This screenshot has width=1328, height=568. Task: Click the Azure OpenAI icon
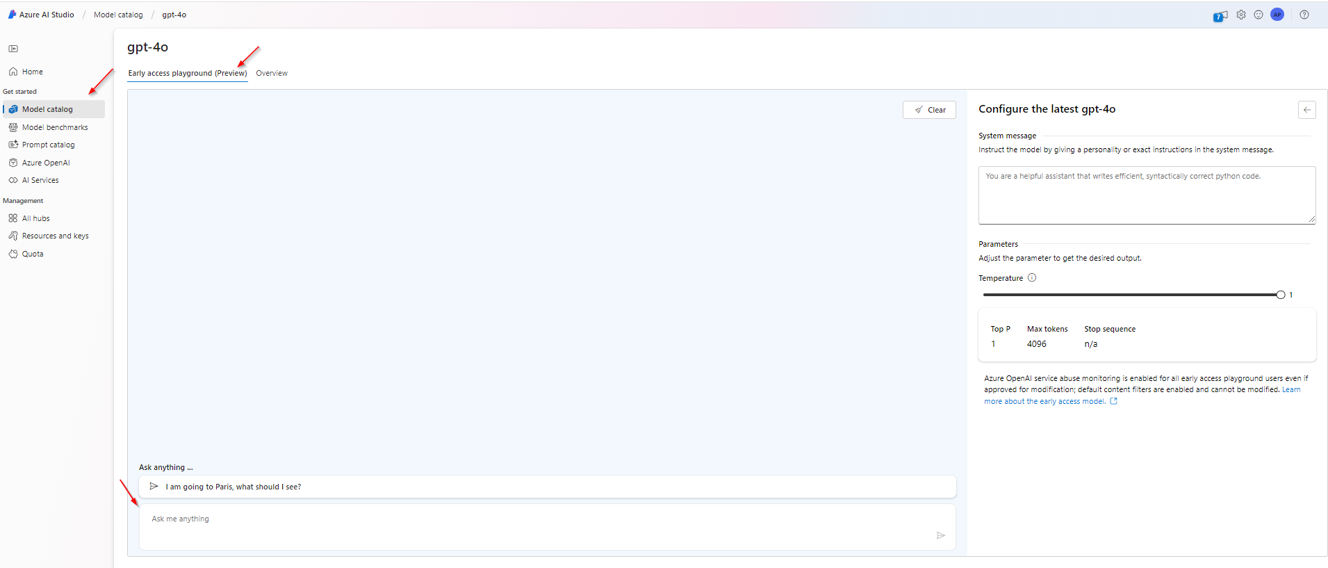click(13, 163)
